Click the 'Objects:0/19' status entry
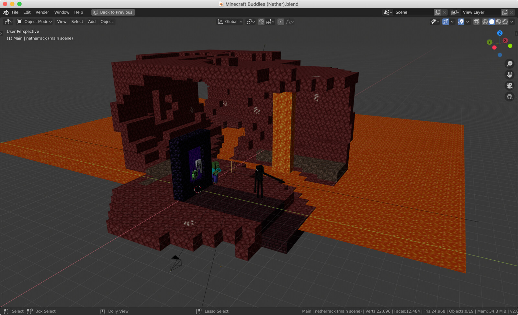This screenshot has height=315, width=518. coord(461,311)
